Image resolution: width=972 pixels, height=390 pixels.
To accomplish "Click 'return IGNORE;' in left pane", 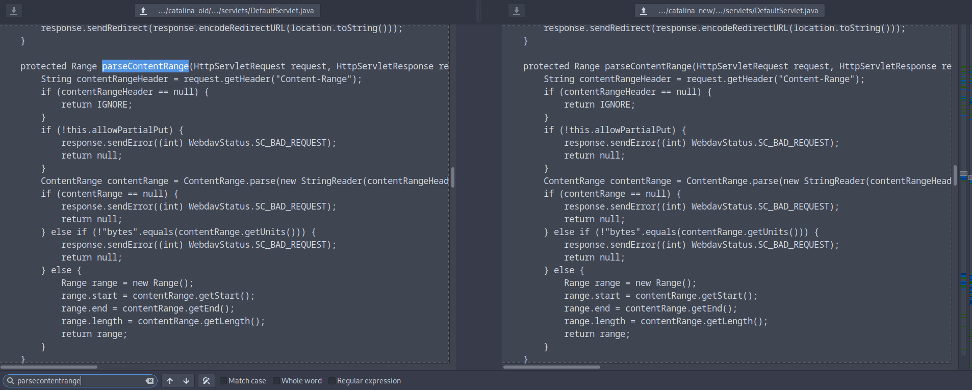I will tap(97, 105).
